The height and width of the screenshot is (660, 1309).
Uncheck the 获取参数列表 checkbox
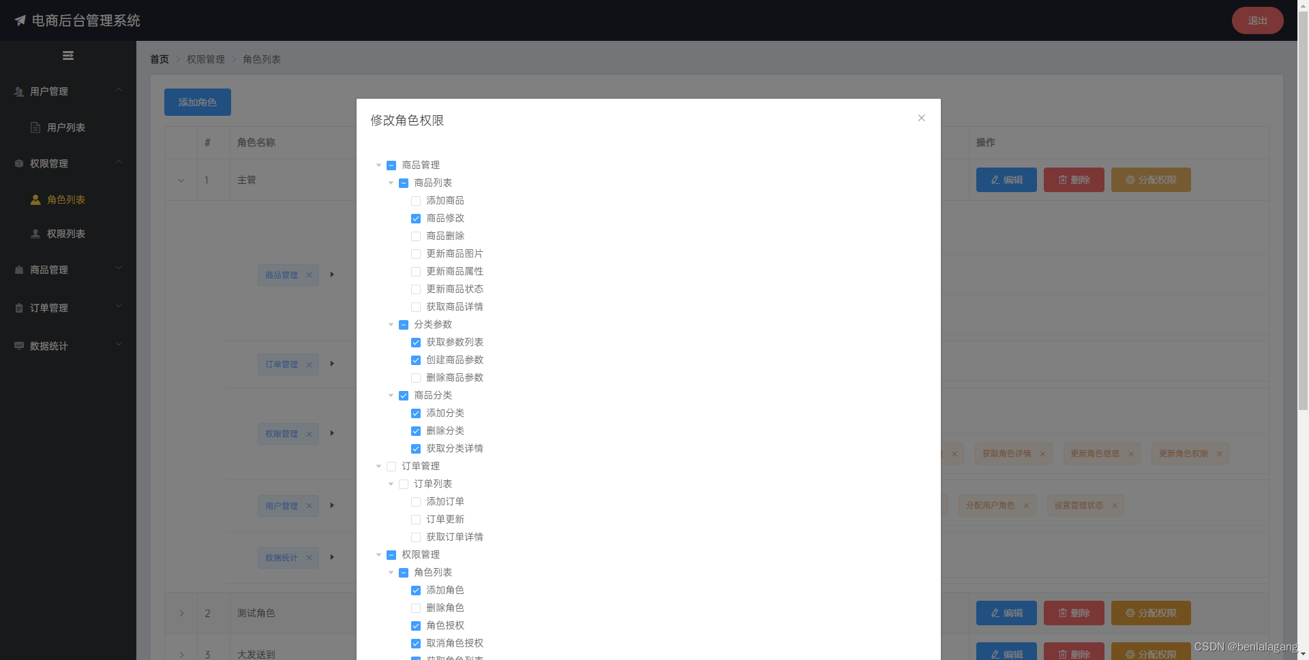(x=416, y=343)
